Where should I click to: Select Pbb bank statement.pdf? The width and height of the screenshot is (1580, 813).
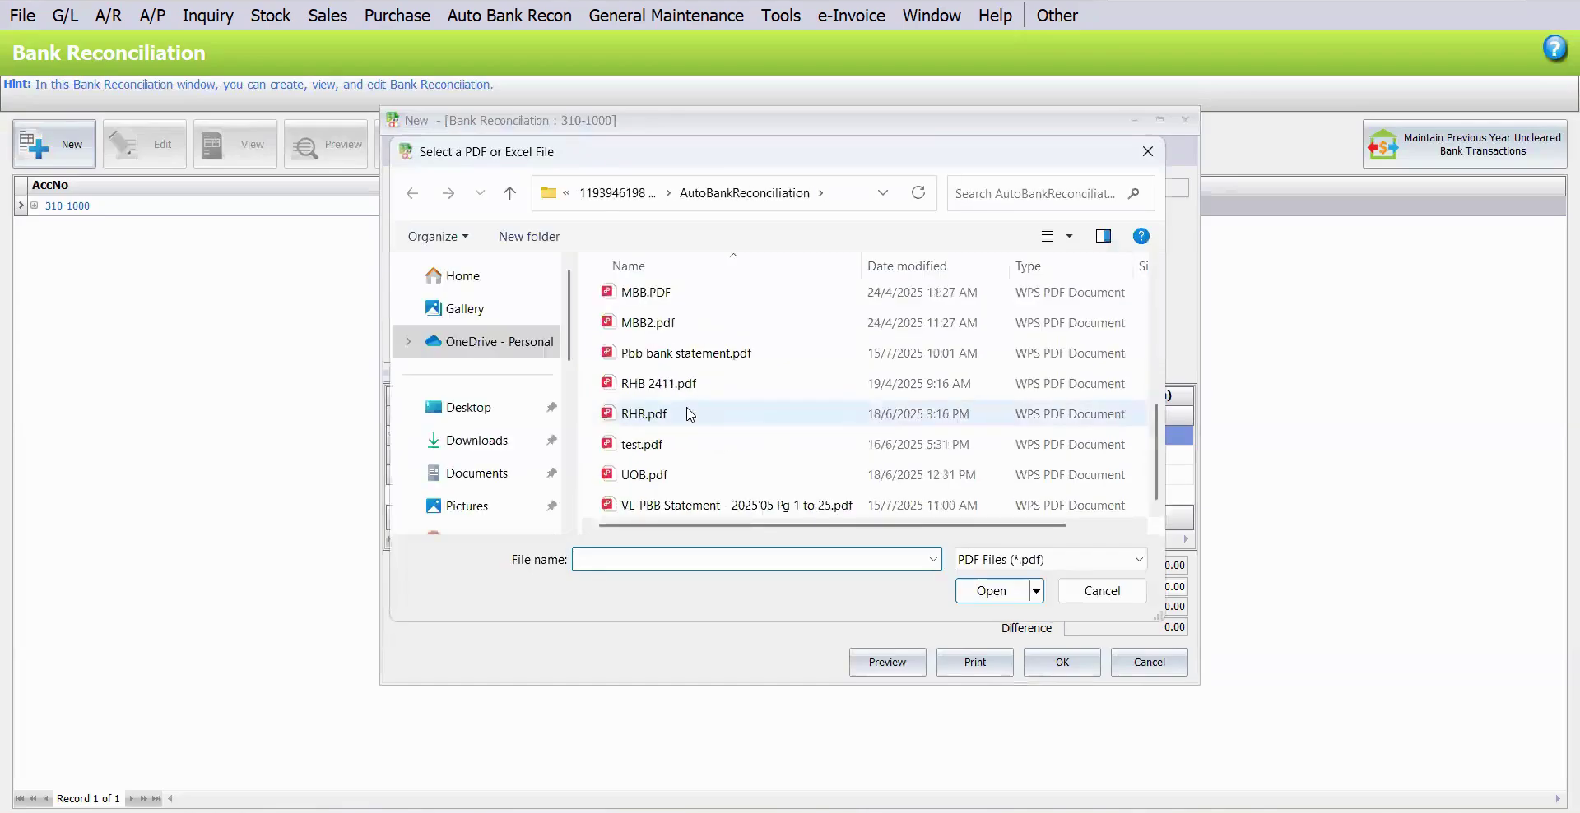685,353
